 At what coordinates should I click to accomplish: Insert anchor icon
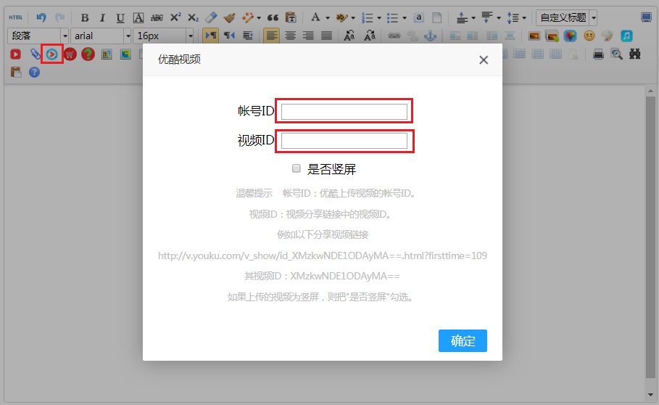tap(431, 36)
